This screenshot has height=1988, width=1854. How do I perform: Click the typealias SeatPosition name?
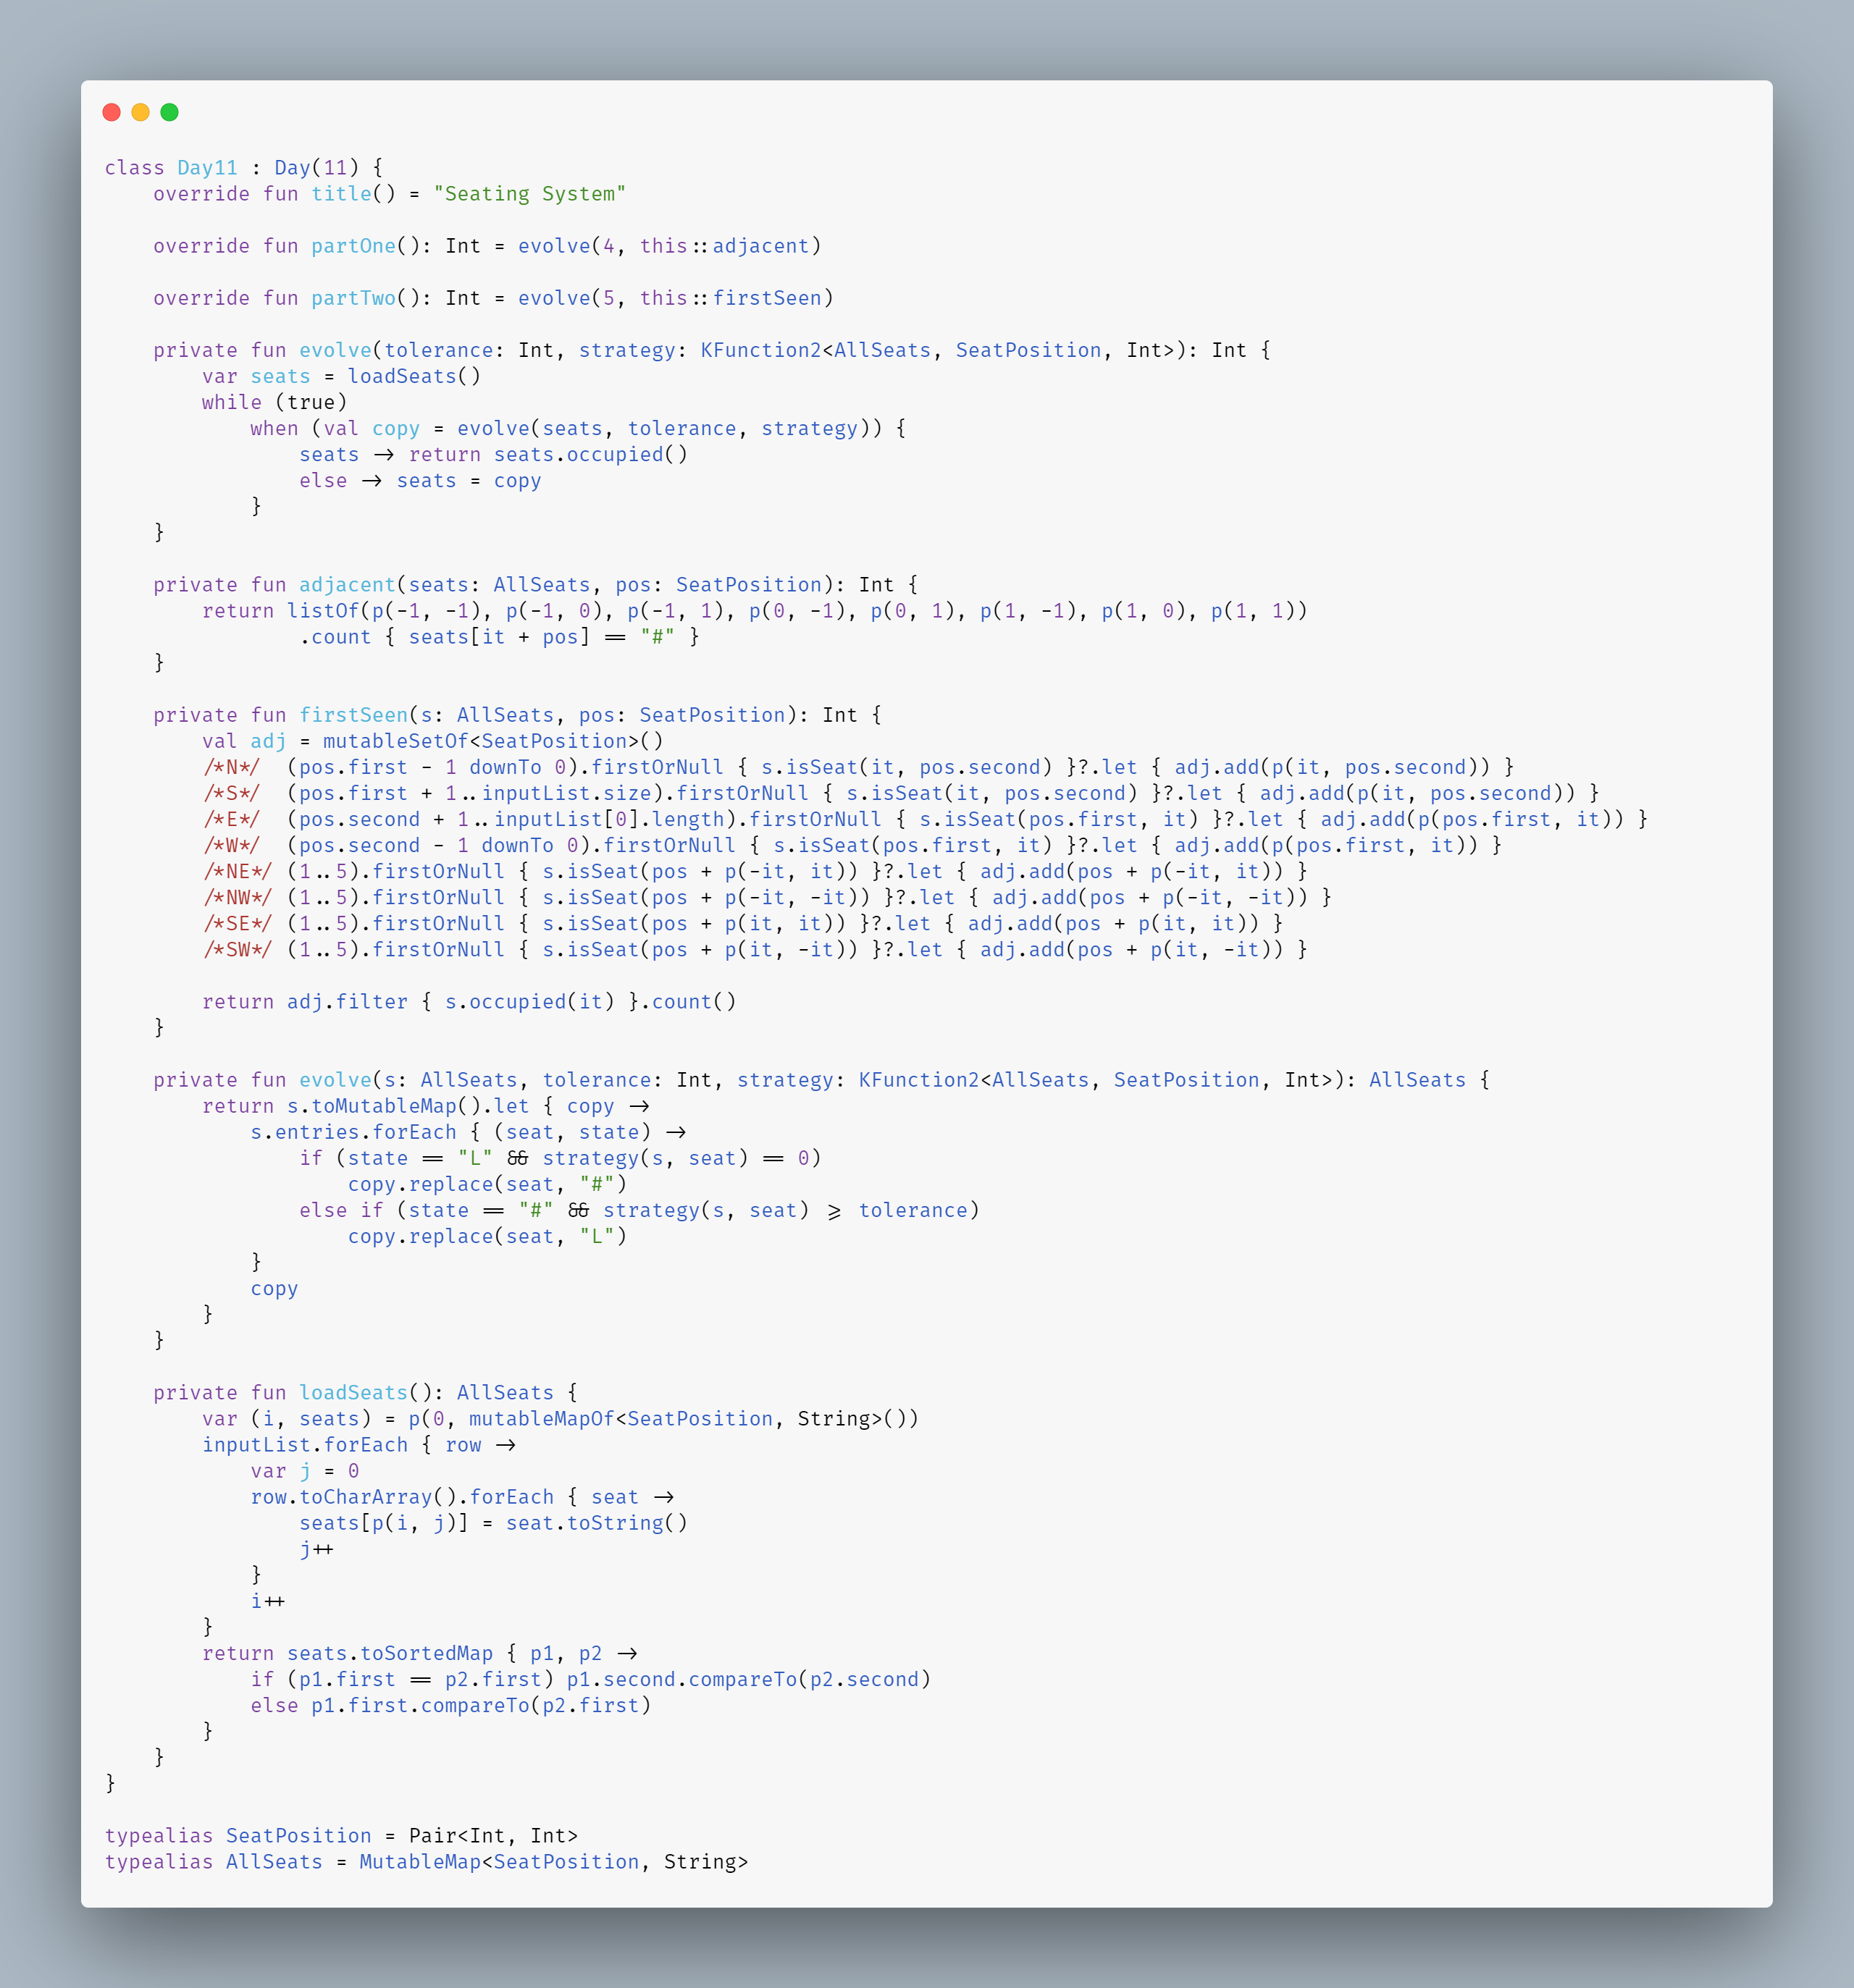(298, 1835)
